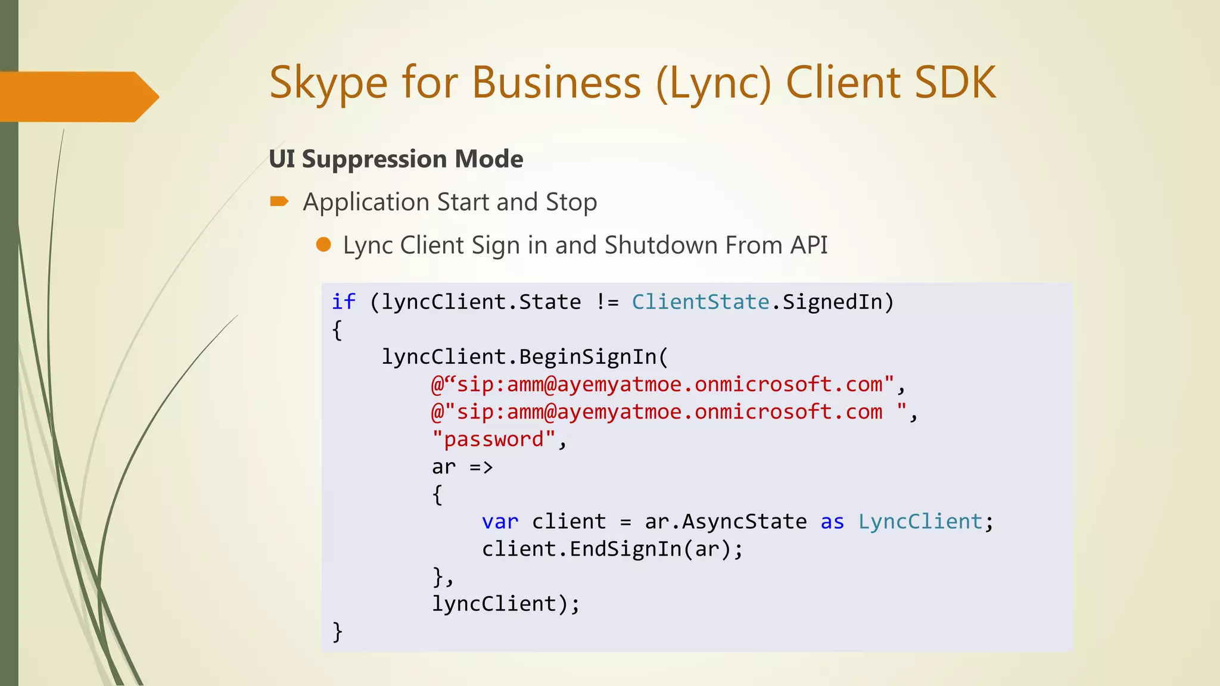Select the 'UI Suppression Mode' heading
The image size is (1220, 686).
pyautogui.click(x=396, y=160)
